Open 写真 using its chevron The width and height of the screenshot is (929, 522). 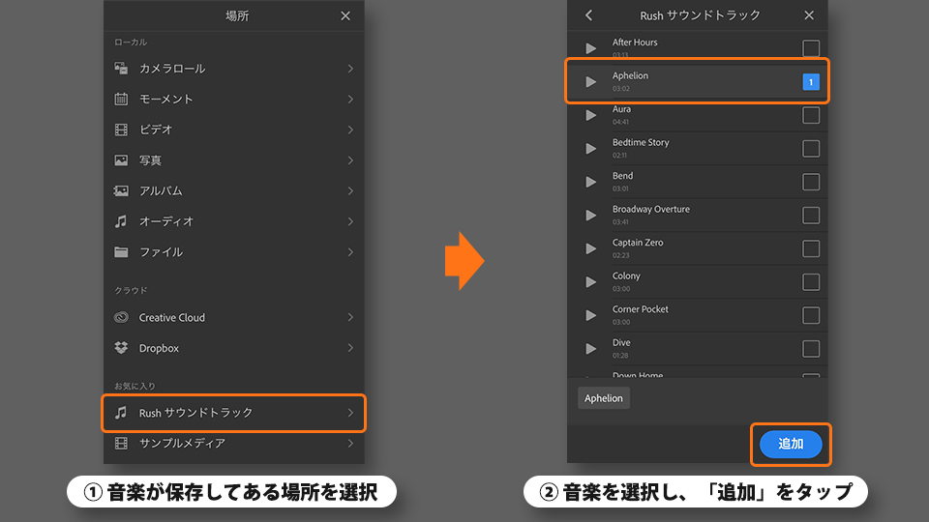[350, 160]
